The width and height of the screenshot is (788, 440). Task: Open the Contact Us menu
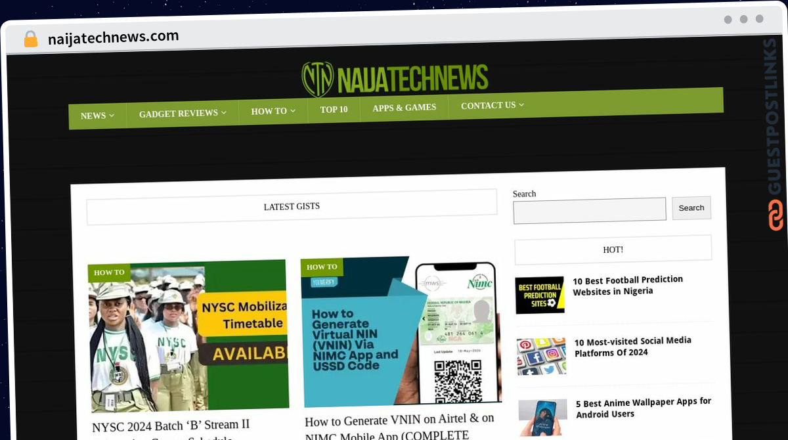pyautogui.click(x=492, y=105)
